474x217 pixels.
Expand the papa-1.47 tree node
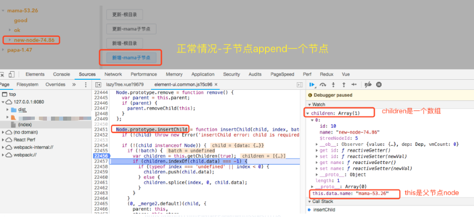coord(3,50)
